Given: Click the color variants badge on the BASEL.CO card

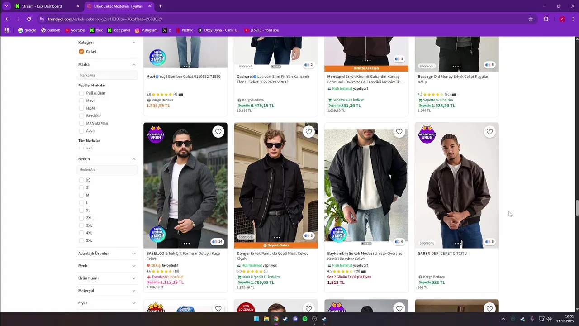Looking at the screenshot, I should click(x=217, y=241).
